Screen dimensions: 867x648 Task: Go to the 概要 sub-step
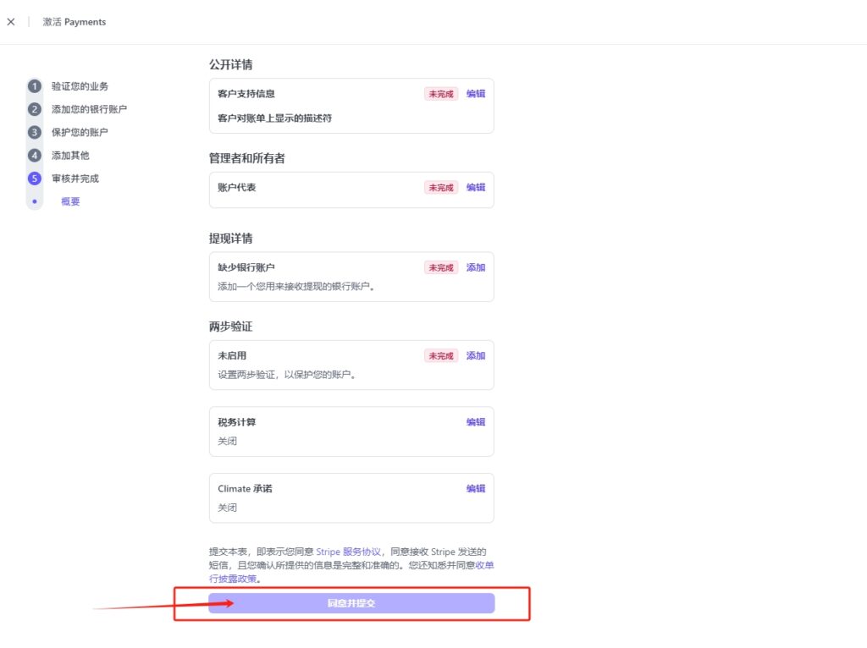point(70,201)
